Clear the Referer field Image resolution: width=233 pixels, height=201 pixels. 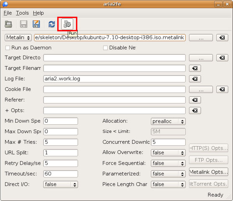[x=195, y=100]
